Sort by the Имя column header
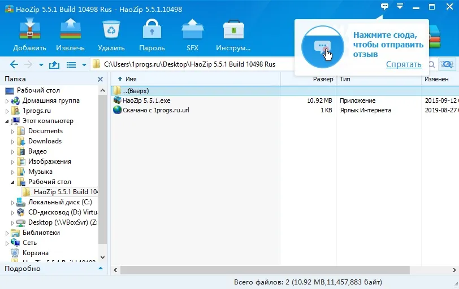The width and height of the screenshot is (459, 289). click(x=196, y=79)
